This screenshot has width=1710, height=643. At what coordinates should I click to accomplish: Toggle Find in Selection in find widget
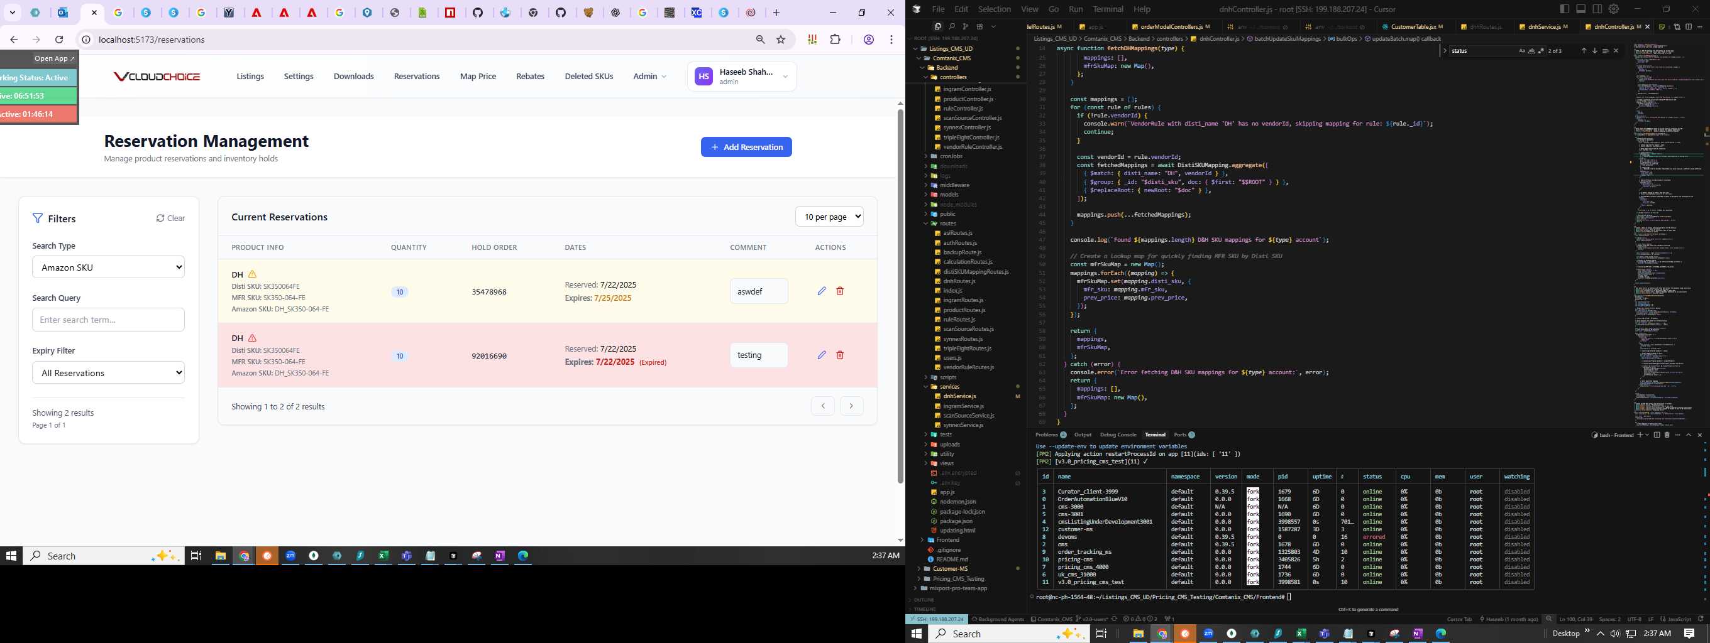point(1606,51)
